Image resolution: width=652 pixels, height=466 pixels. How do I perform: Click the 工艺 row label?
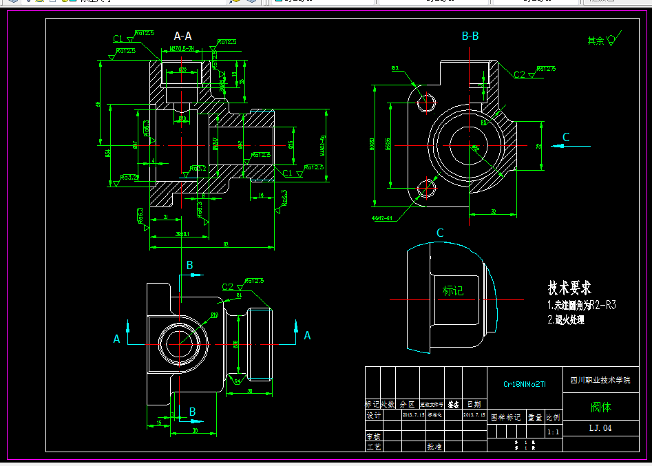[373, 447]
